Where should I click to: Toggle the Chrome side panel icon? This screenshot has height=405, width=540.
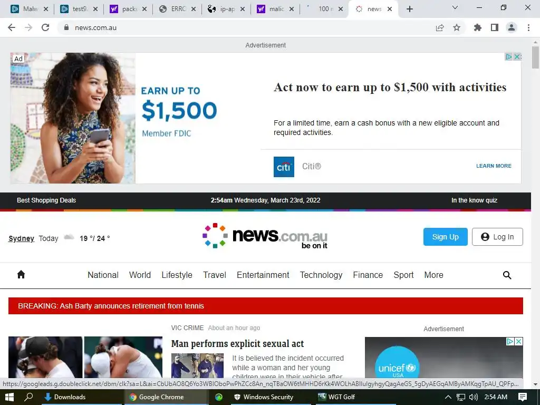pos(495,27)
